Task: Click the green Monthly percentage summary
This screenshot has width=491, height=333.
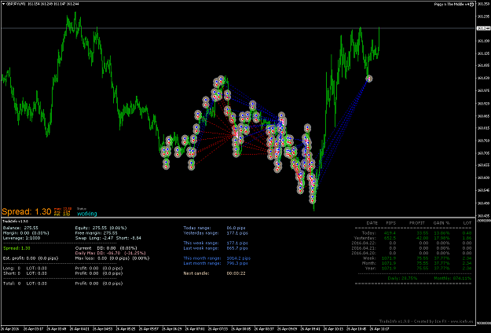Action: click(x=453, y=278)
